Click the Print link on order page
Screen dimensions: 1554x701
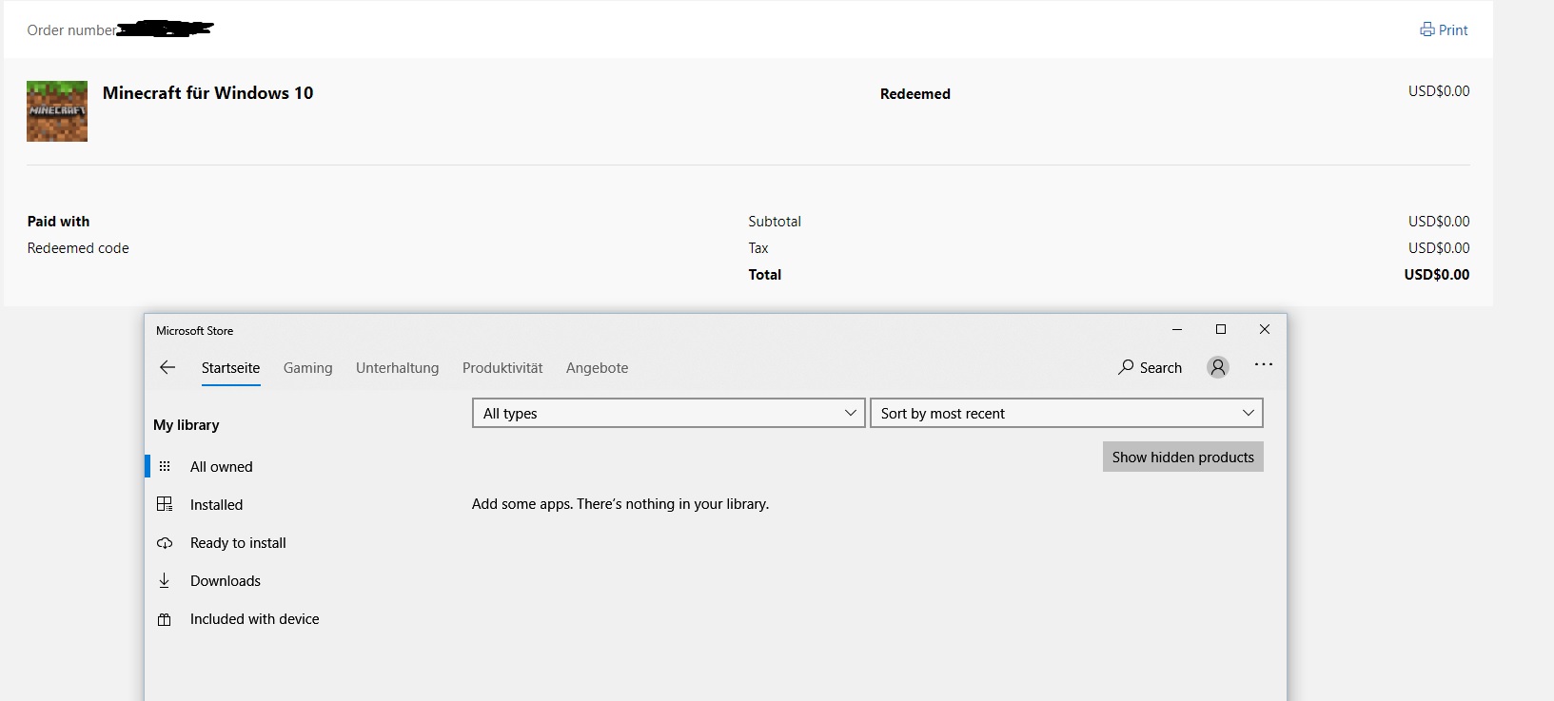click(x=1444, y=29)
